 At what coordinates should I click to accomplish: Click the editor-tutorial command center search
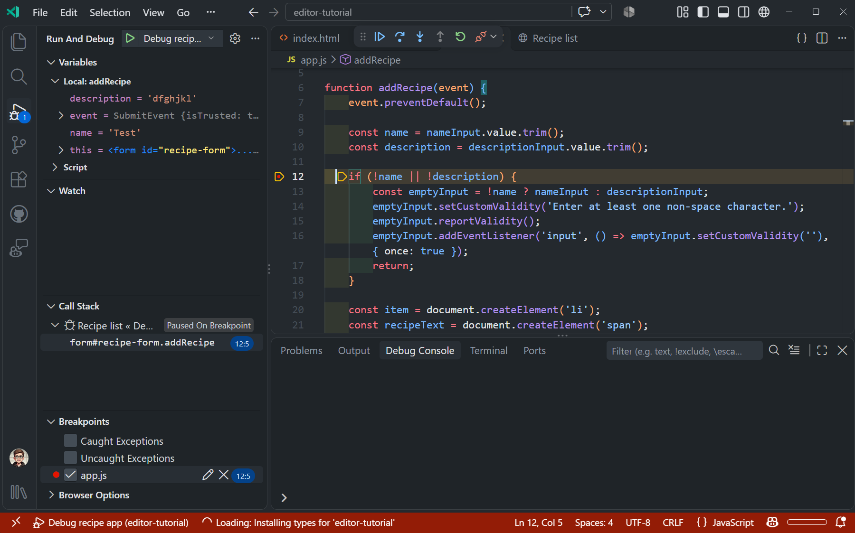[x=428, y=12]
